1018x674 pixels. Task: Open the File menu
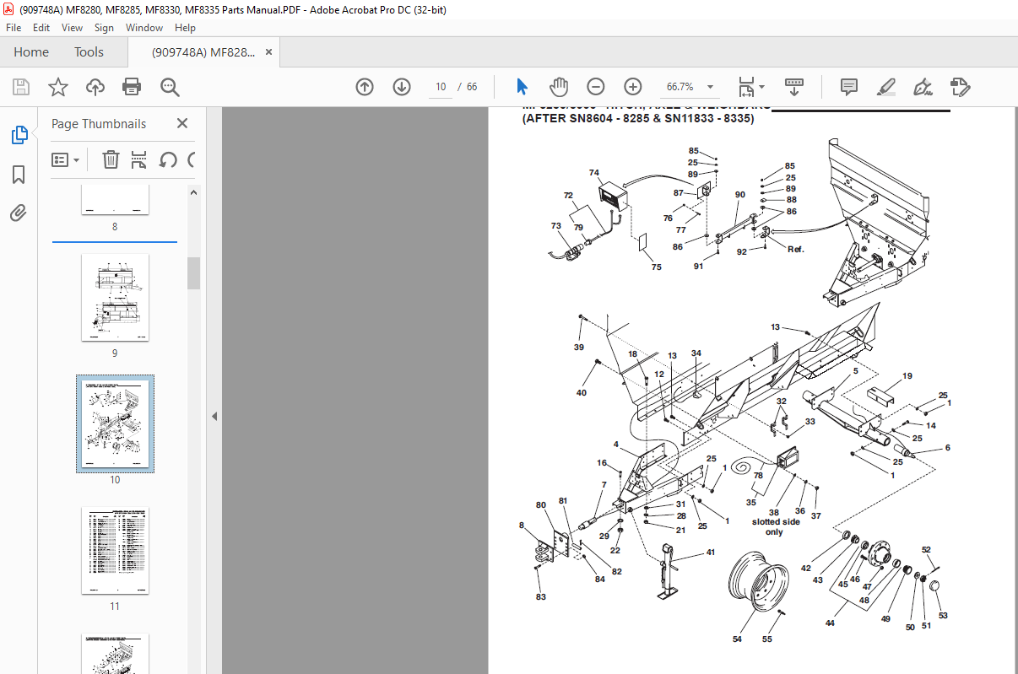(x=14, y=28)
